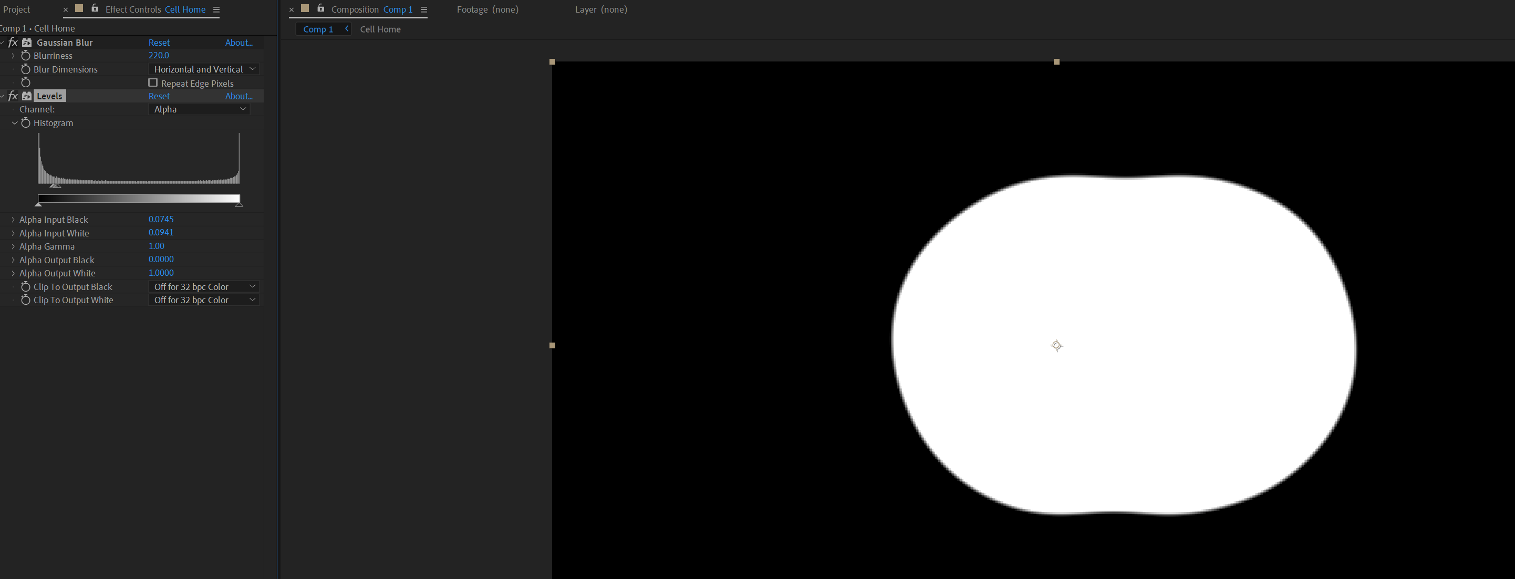Open the Composition panel hamburger menu
This screenshot has width=1515, height=579.
click(x=423, y=9)
